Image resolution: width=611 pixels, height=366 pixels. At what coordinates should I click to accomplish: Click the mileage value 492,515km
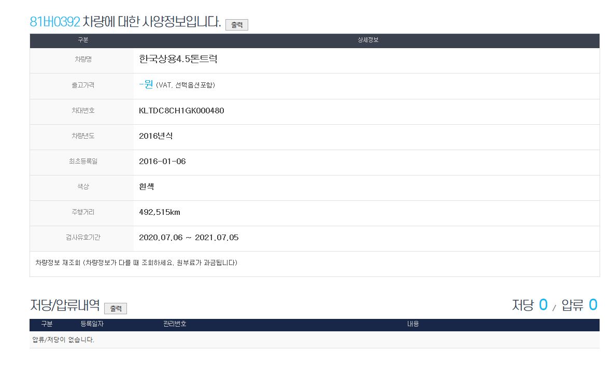[x=160, y=212]
